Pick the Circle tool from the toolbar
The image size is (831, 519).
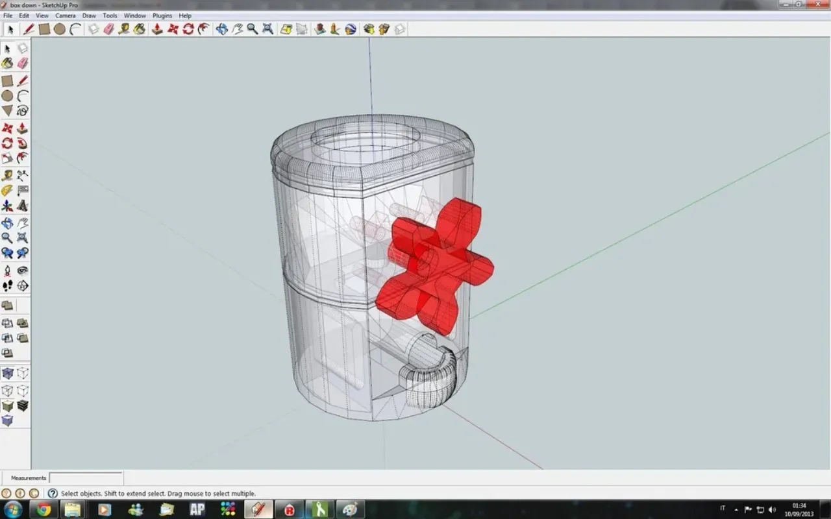click(x=58, y=29)
